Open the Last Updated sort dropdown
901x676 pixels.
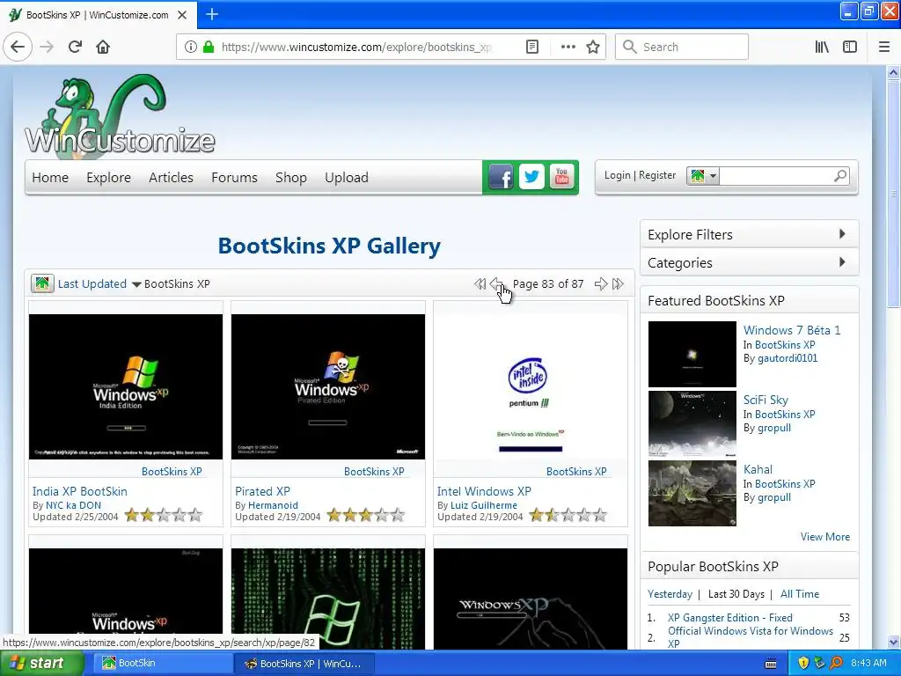99,284
